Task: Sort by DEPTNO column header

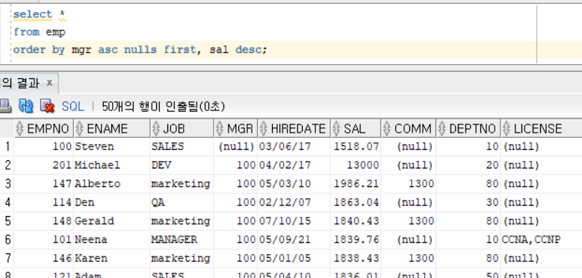Action: tap(468, 129)
